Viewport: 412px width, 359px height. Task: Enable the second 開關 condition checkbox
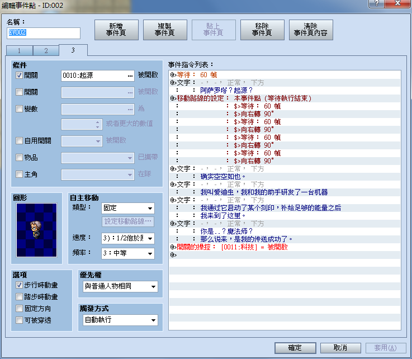point(19,92)
